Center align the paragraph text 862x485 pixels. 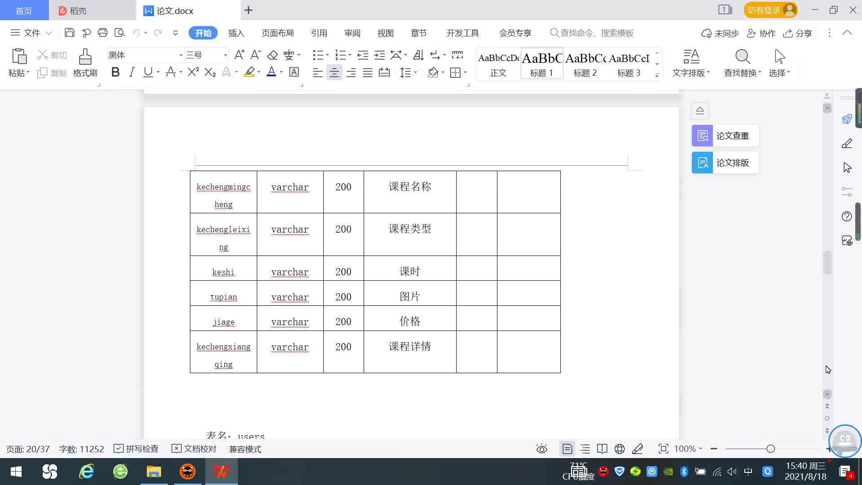pyautogui.click(x=334, y=73)
